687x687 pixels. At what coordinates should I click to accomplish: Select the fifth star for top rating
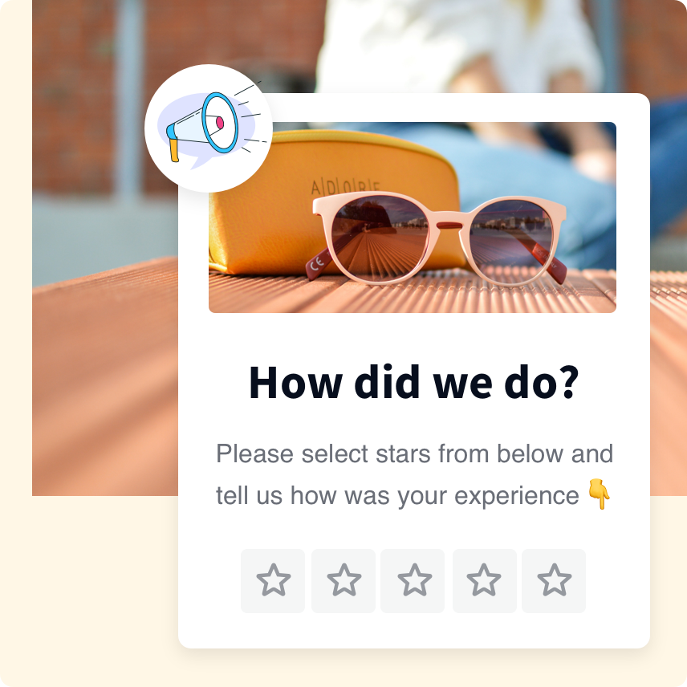554,580
